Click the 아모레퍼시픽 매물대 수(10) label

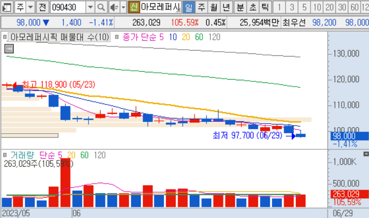[60, 37]
